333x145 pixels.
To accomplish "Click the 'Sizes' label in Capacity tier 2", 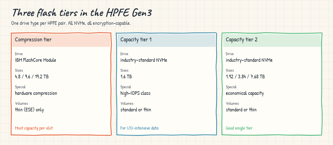I will [230, 71].
